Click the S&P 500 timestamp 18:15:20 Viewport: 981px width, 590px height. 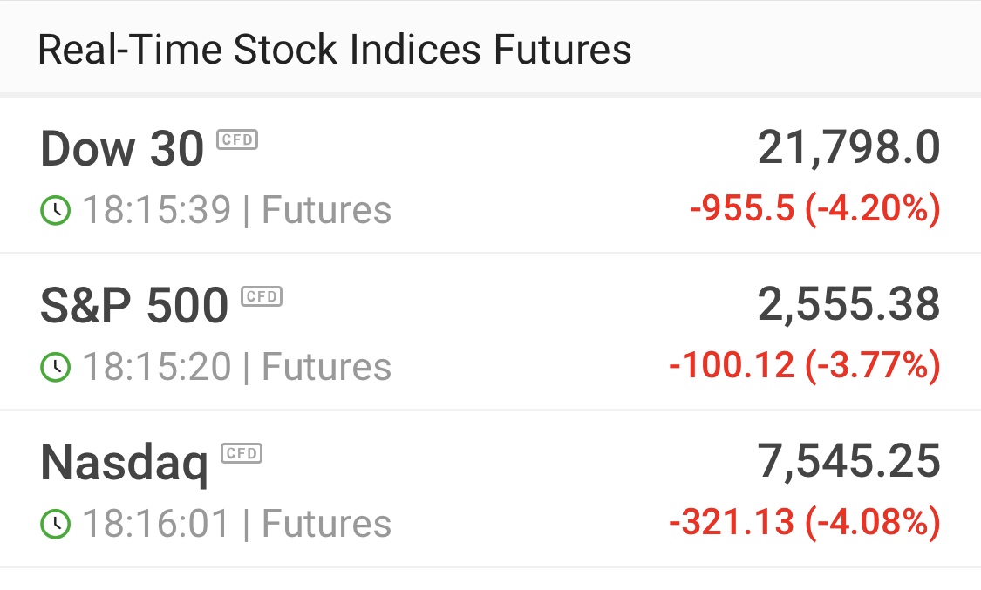pyautogui.click(x=156, y=366)
